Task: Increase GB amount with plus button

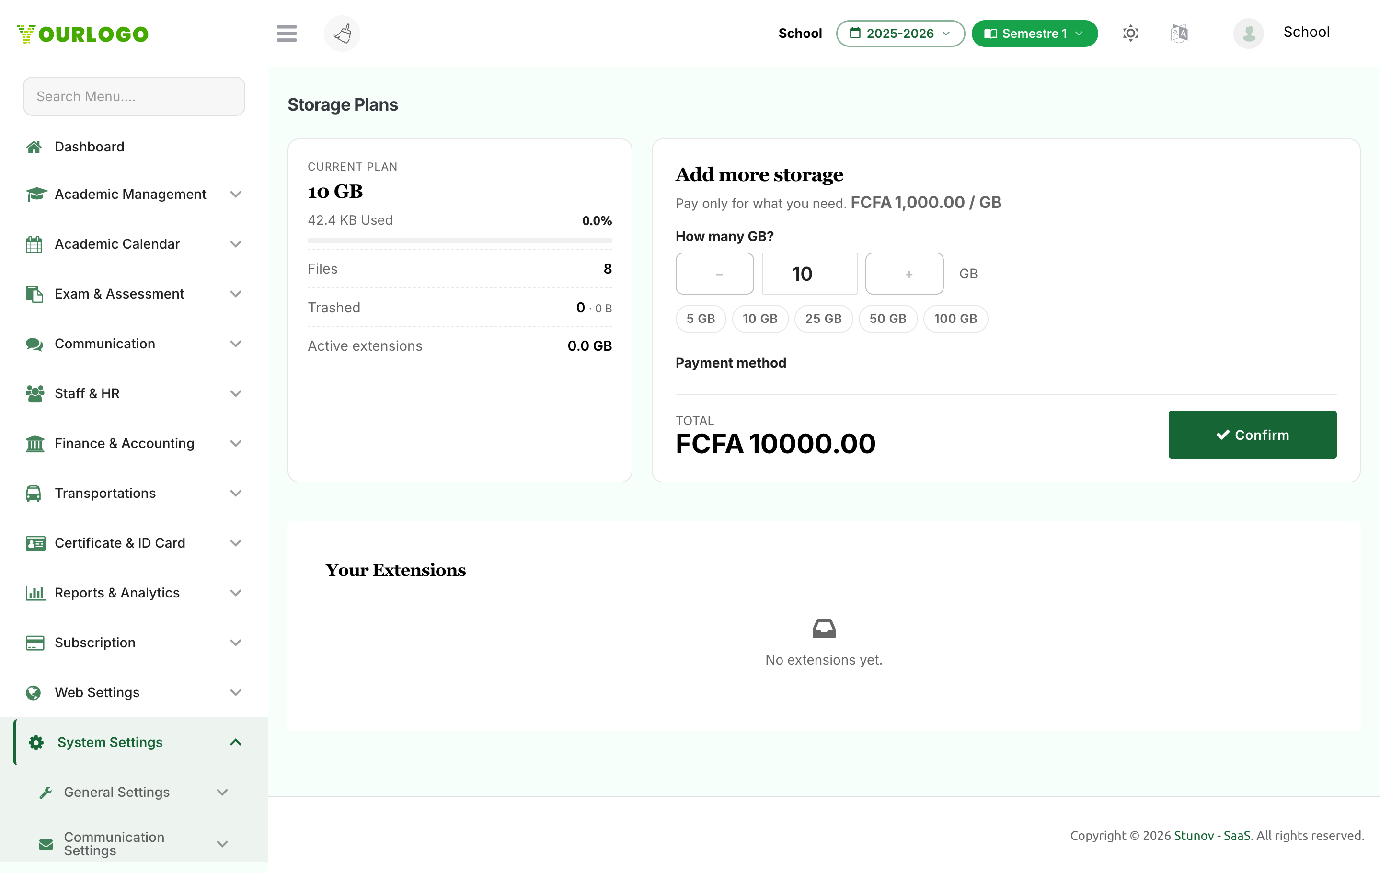Action: (904, 274)
